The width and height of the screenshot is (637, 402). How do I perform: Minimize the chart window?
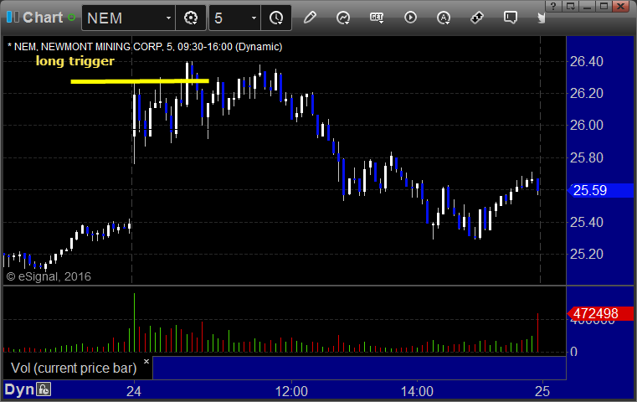tap(587, 6)
